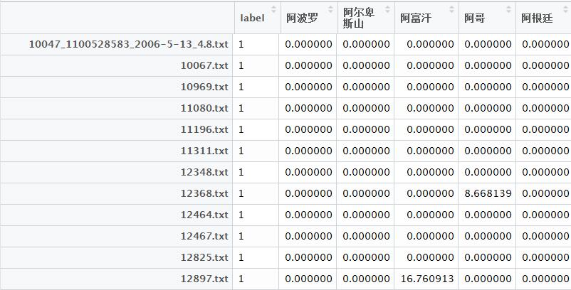Select the 阿富汗 column header text

click(x=416, y=18)
